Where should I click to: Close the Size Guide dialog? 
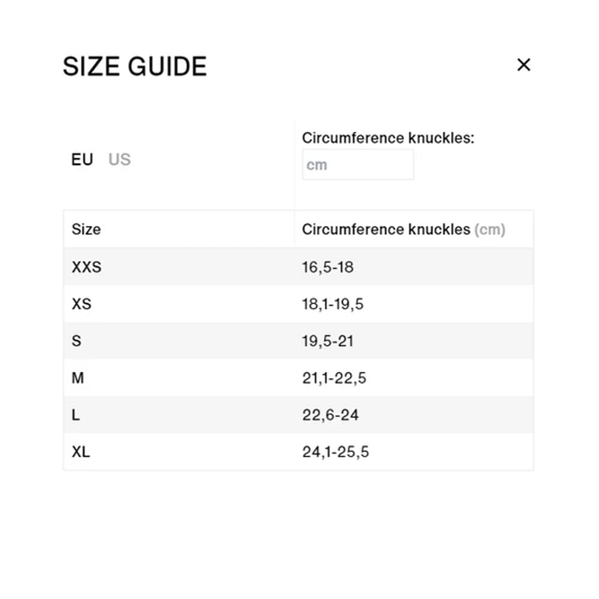524,65
